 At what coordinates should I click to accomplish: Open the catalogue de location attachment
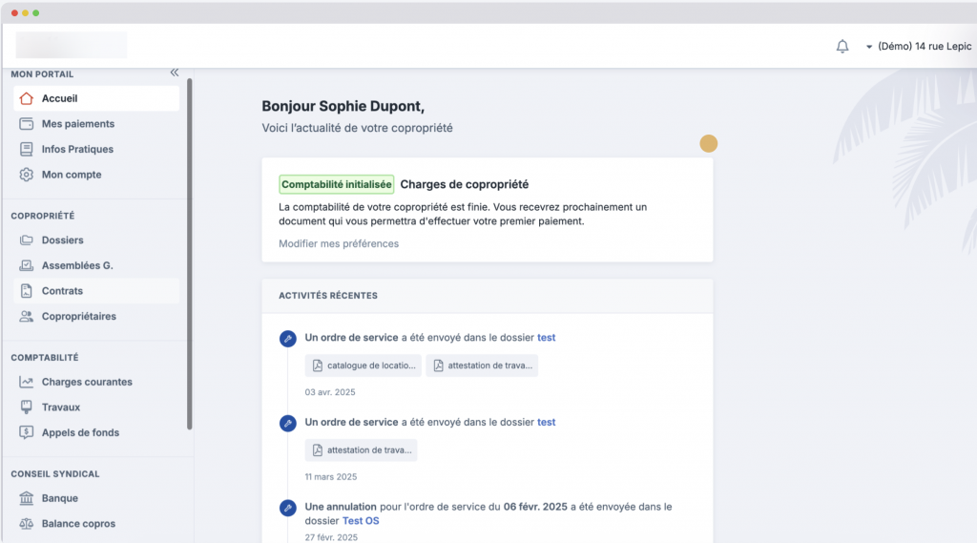(364, 365)
